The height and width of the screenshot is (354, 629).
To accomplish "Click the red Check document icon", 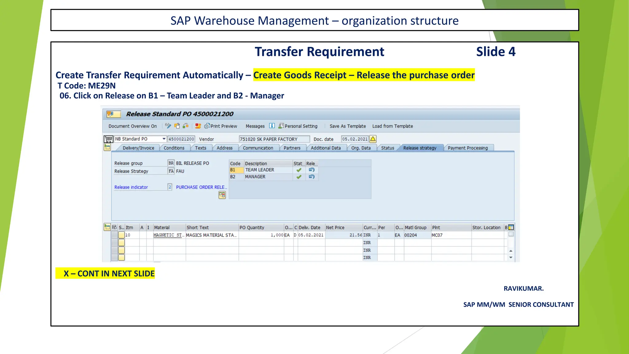I will click(198, 126).
